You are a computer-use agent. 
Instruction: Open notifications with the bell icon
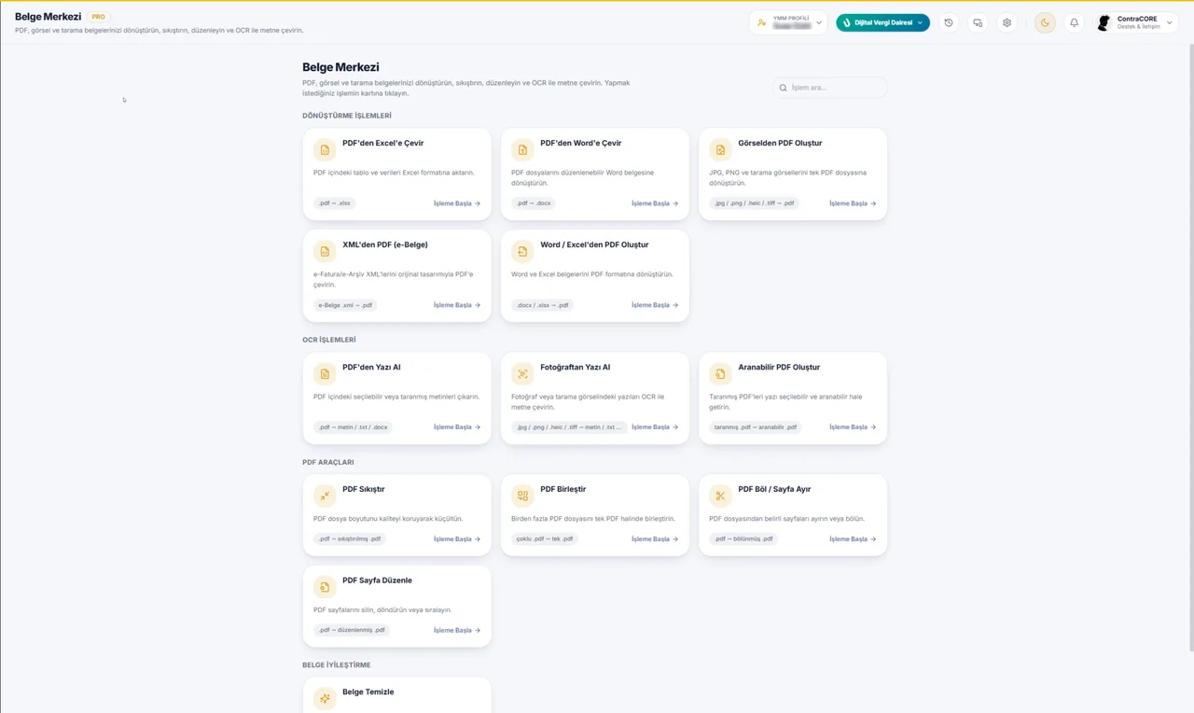pyautogui.click(x=1074, y=22)
